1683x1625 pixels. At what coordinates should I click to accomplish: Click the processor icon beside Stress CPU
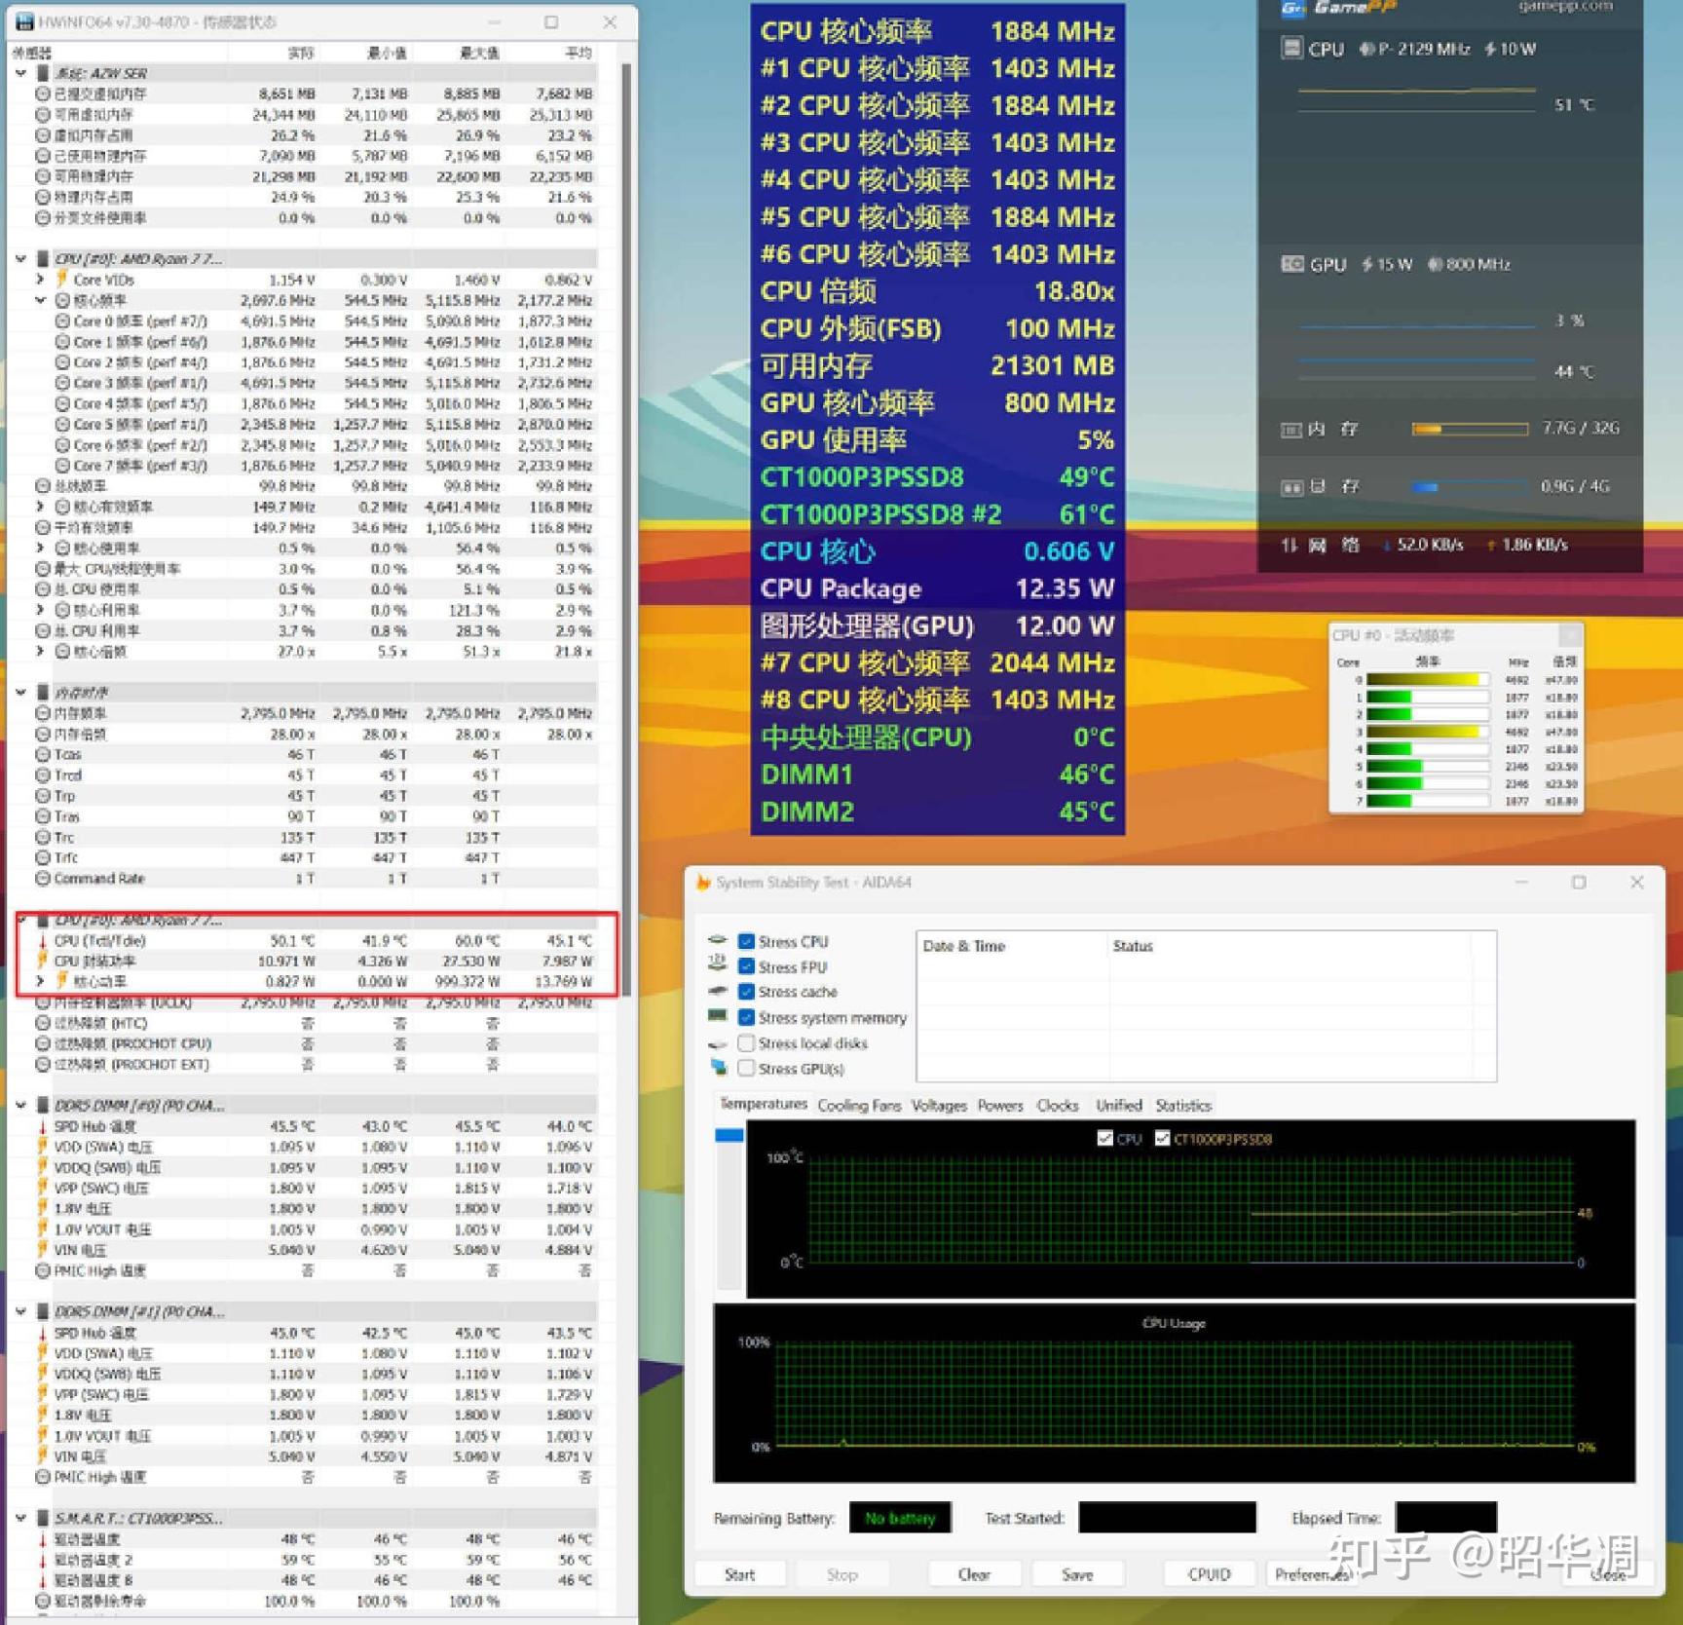coord(718,941)
